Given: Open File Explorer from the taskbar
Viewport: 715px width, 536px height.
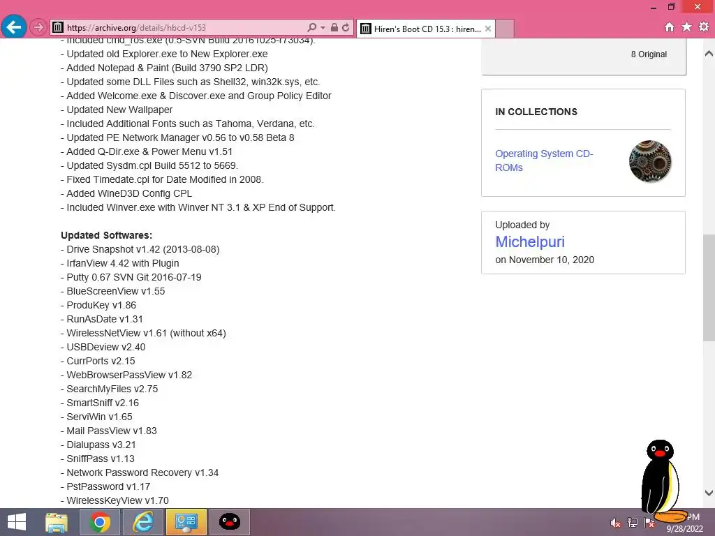Looking at the screenshot, I should point(57,522).
